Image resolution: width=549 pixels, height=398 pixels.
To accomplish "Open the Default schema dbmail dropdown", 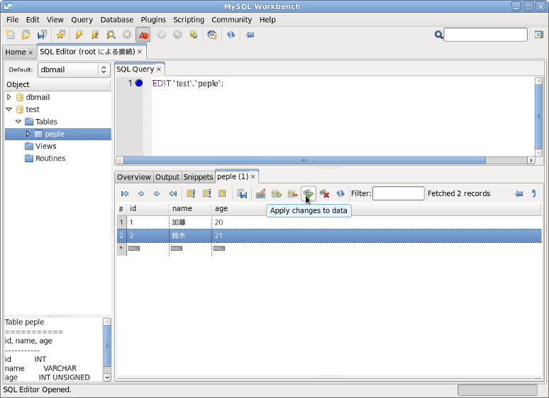I will pos(74,69).
